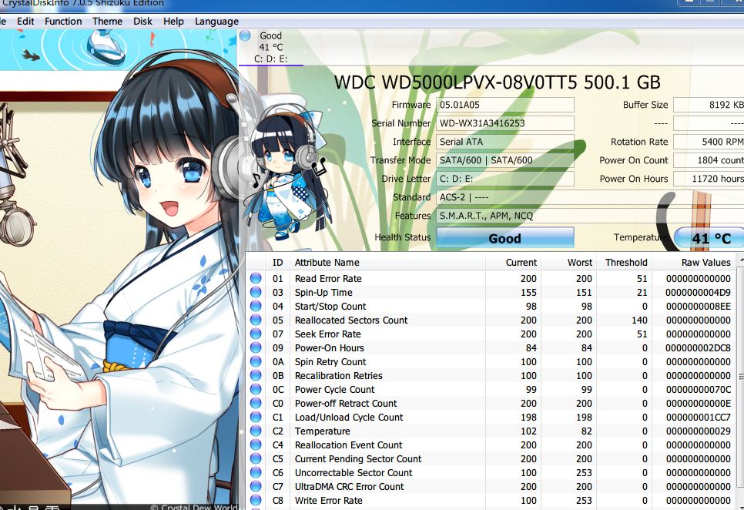Click the Interface field showing Serial ATA
Image resolution: width=744 pixels, height=510 pixels.
pyautogui.click(x=505, y=142)
